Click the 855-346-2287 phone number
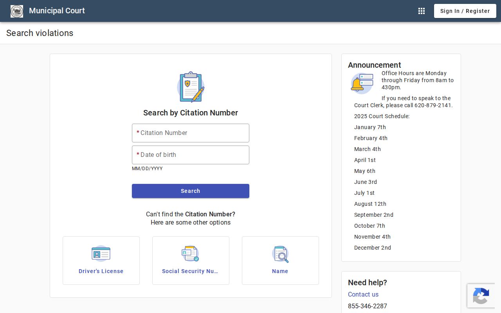This screenshot has width=501, height=313. [x=368, y=306]
